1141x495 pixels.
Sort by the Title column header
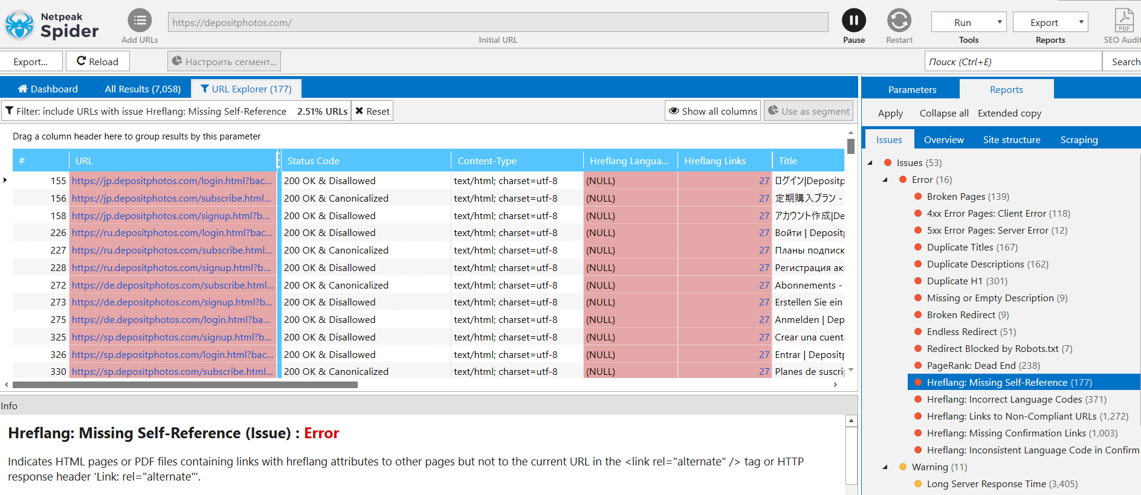click(809, 161)
